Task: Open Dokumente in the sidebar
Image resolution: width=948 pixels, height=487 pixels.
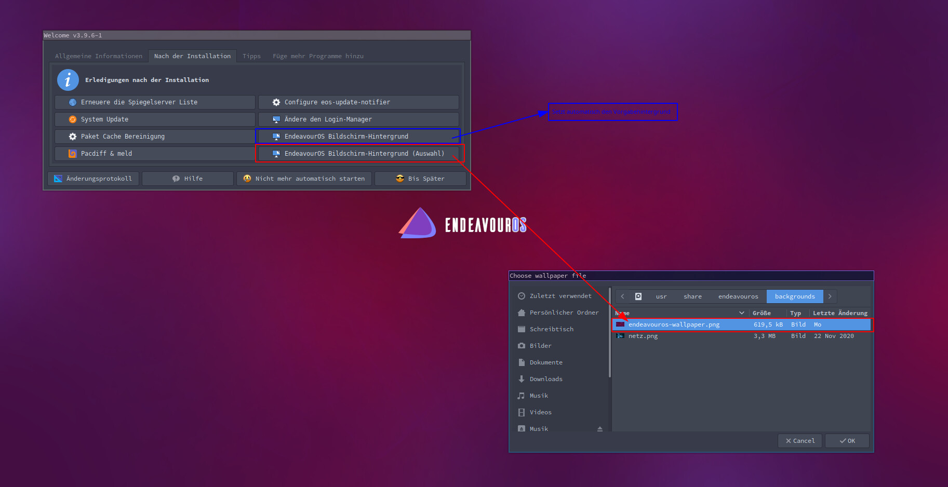Action: pyautogui.click(x=559, y=362)
